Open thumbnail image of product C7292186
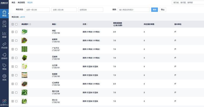 click(24, 32)
